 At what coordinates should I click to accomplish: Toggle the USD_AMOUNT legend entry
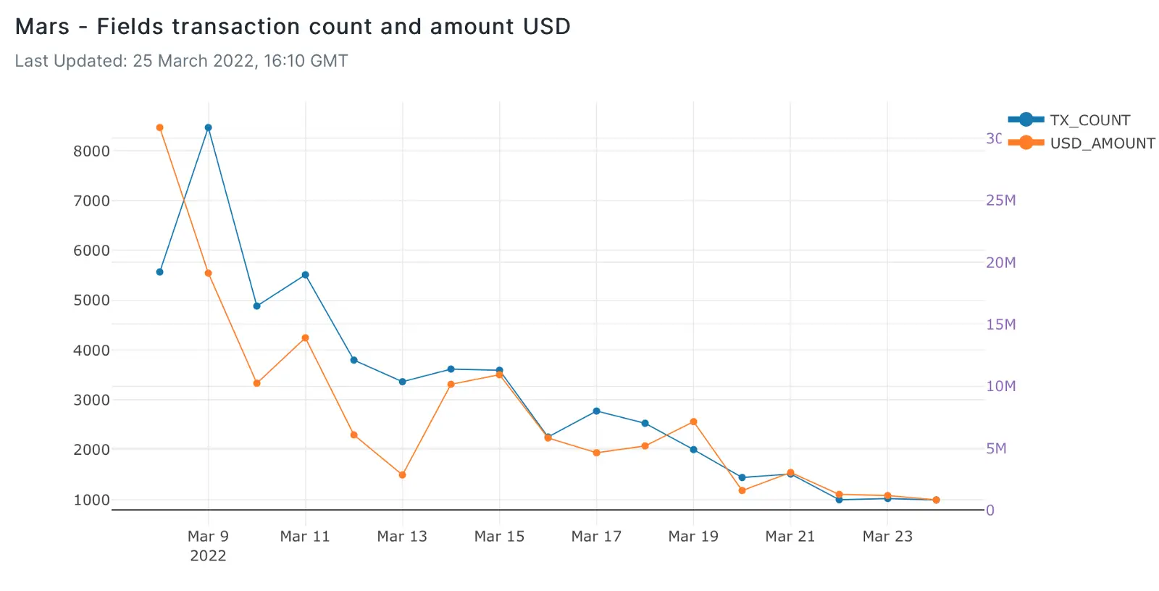click(x=1102, y=143)
